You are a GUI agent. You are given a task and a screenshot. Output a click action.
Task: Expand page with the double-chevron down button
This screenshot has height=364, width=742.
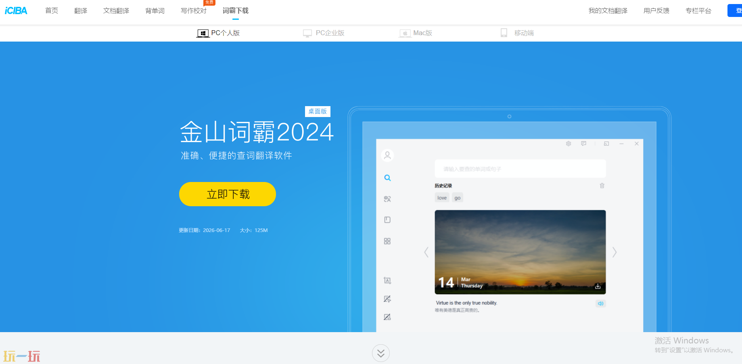381,354
